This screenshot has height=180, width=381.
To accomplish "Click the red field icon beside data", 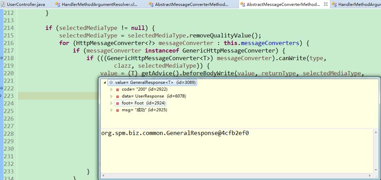I will 118,97.
